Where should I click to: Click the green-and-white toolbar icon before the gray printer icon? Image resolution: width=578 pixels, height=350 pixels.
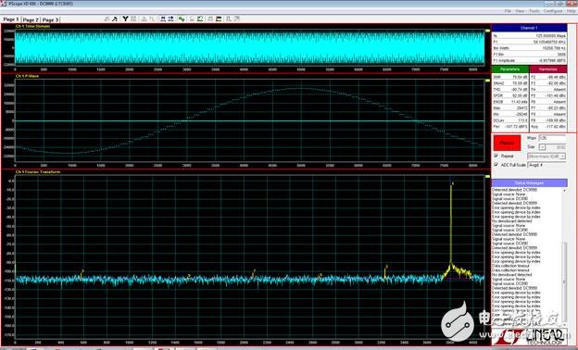[x=200, y=19]
